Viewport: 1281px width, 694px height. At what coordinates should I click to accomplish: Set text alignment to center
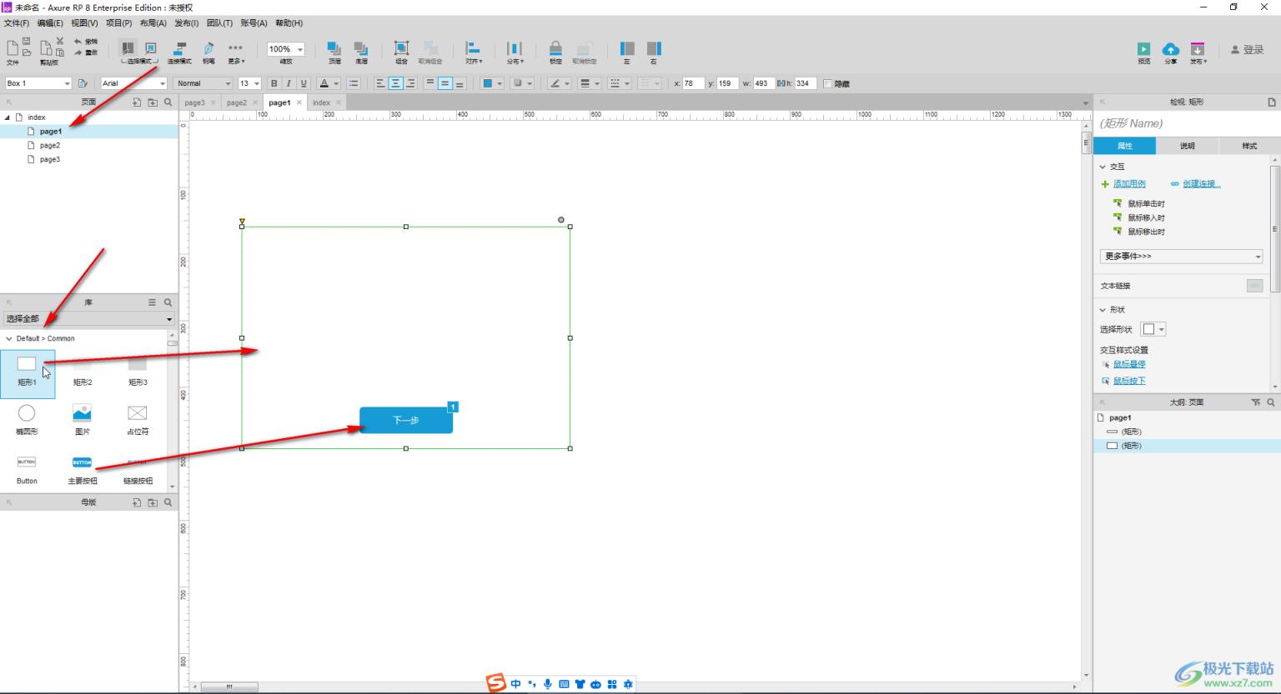[x=395, y=83]
